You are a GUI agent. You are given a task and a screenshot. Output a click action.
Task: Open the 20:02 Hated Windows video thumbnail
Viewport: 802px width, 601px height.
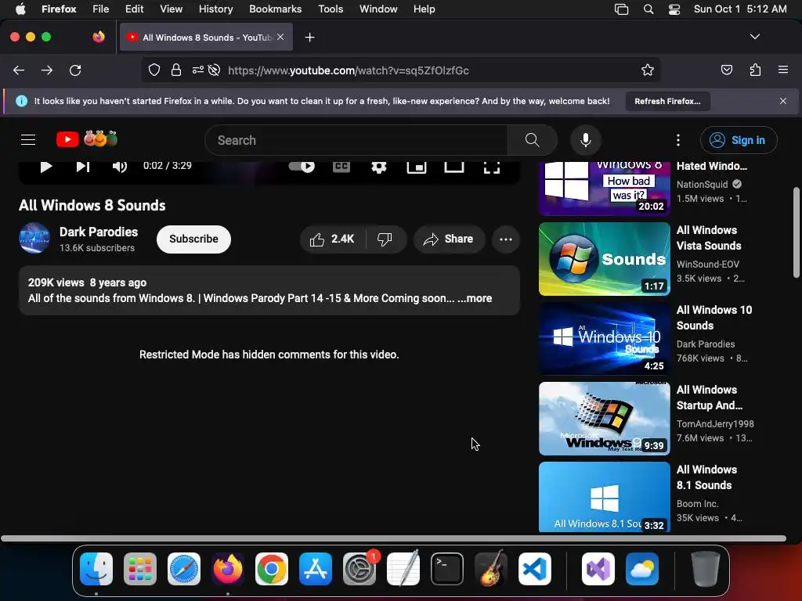[605, 188]
